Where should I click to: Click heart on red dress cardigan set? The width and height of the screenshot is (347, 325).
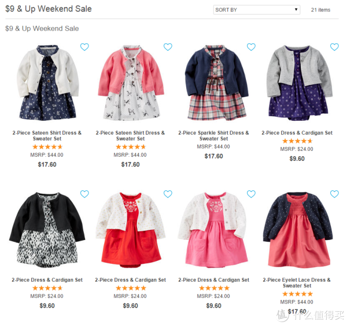pos(168,194)
